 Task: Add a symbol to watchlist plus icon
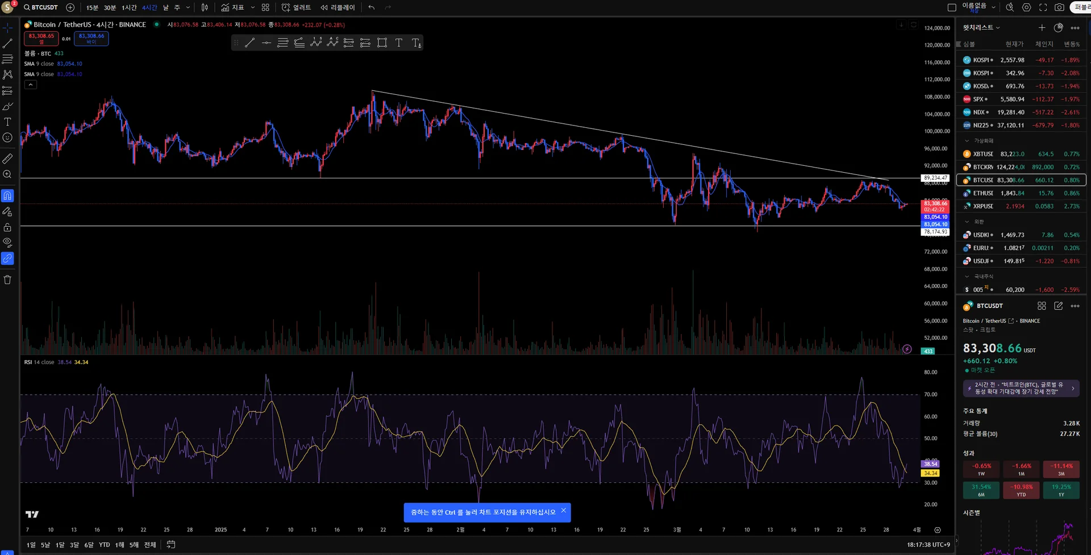(1042, 27)
